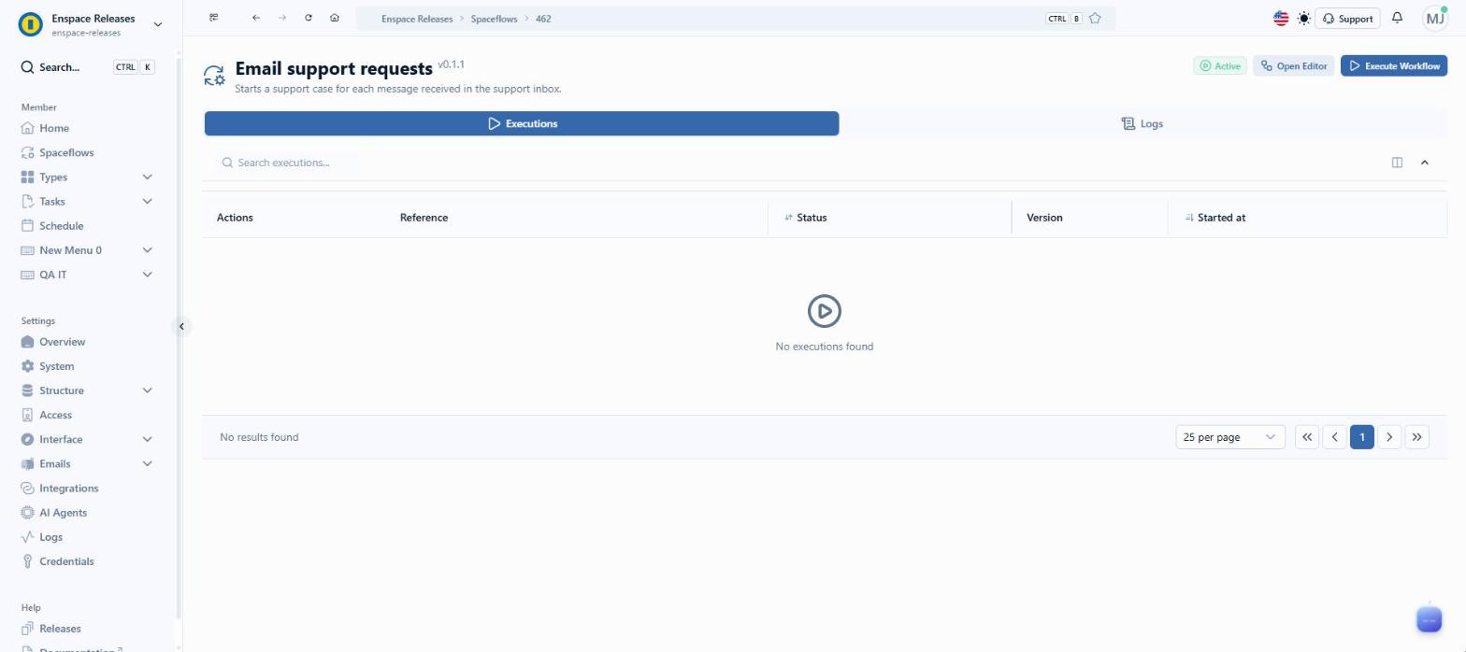
Task: Go to previous page
Action: coord(1334,437)
